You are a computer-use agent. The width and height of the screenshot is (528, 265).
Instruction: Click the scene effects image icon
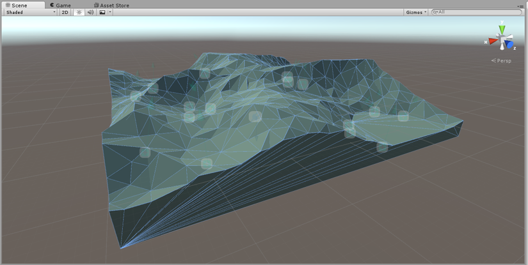(x=102, y=12)
